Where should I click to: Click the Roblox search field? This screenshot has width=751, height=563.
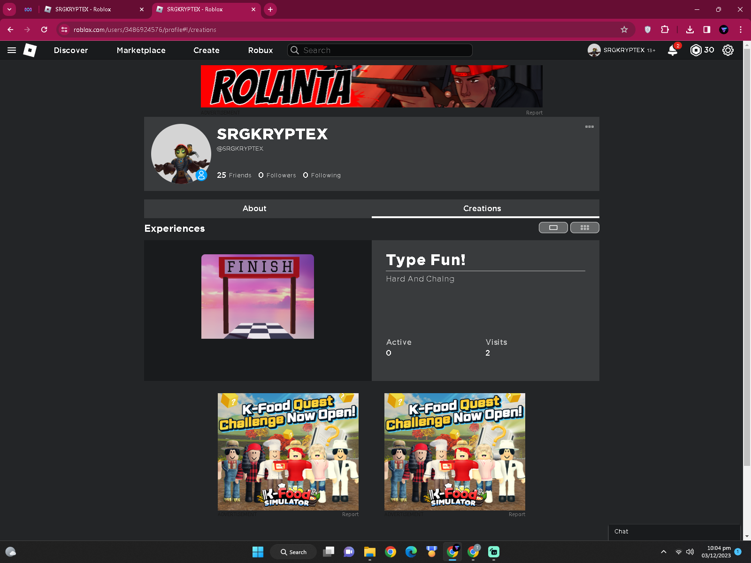point(379,50)
